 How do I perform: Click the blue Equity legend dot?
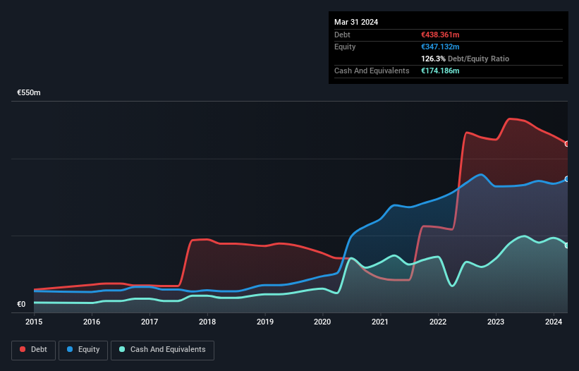(x=70, y=349)
